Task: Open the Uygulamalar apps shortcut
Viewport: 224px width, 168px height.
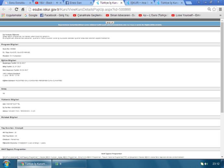Action: (12, 15)
